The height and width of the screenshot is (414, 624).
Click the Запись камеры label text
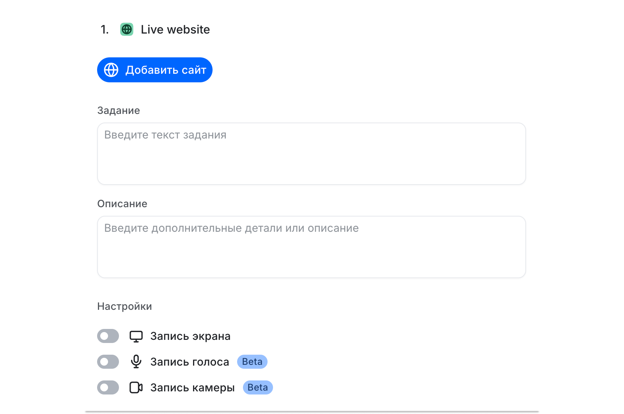tap(192, 388)
